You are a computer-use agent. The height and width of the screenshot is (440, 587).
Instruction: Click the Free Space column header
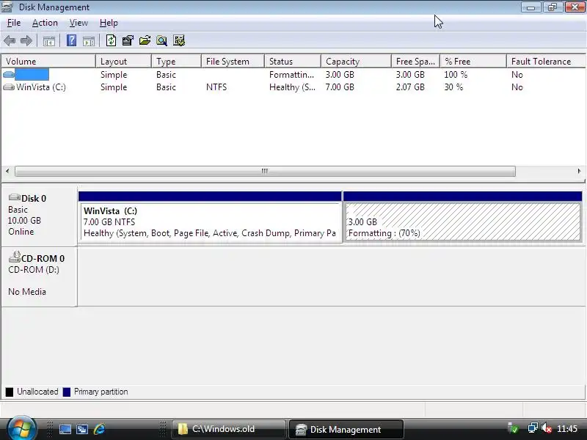tap(415, 62)
